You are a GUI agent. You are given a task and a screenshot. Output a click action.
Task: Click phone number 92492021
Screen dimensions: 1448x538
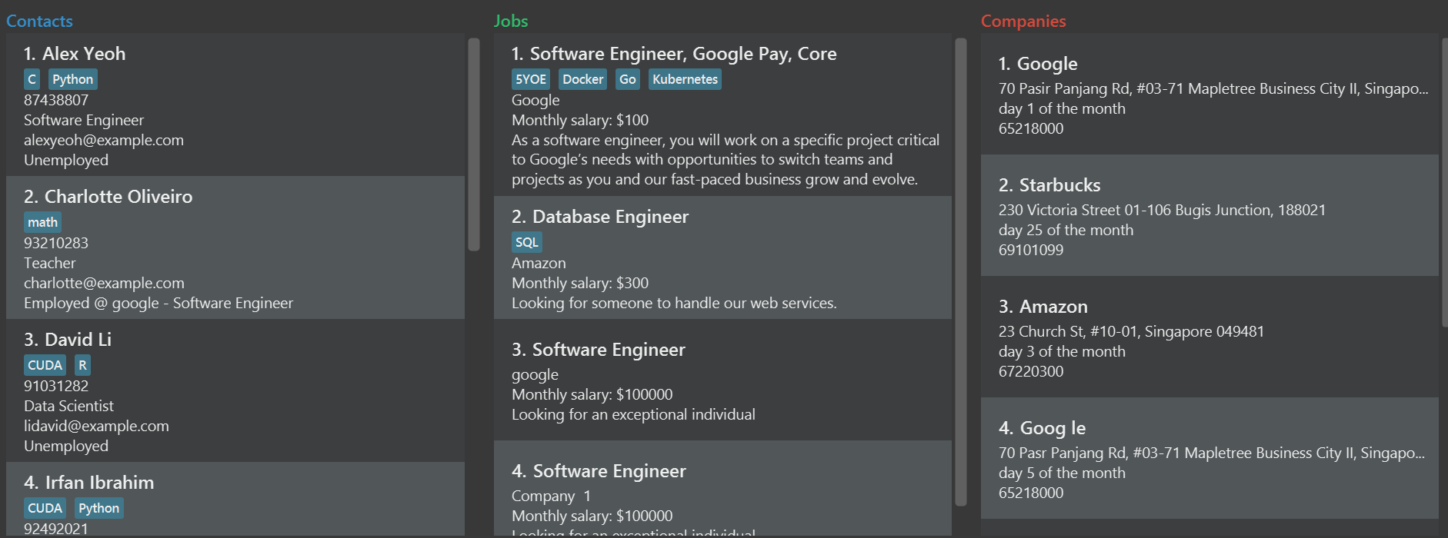tap(56, 529)
